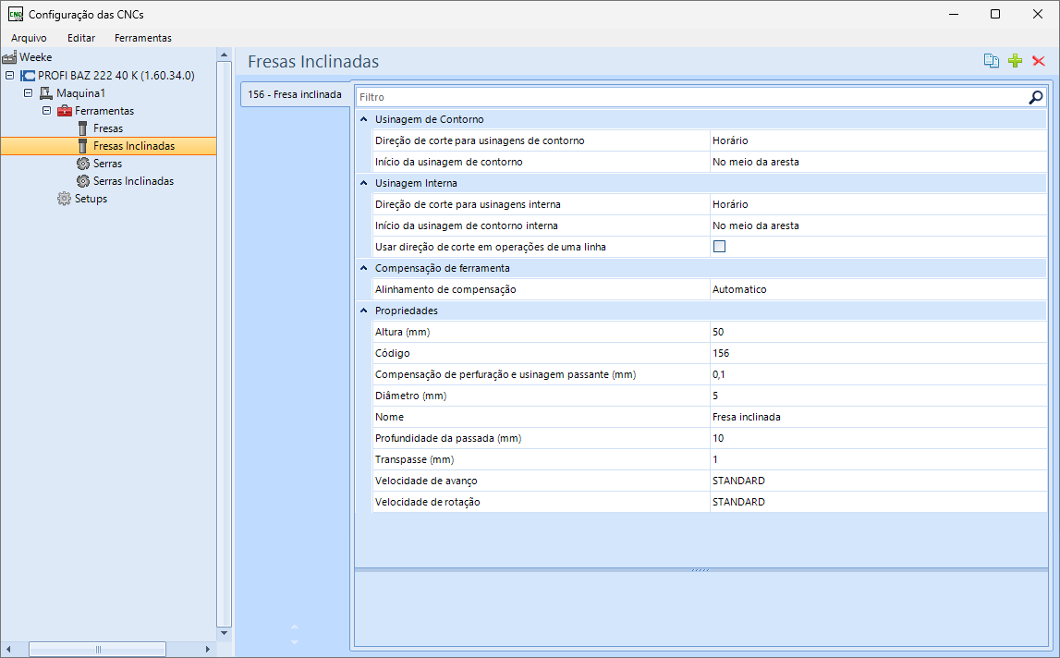This screenshot has width=1060, height=658.
Task: Select the Fresas tool item
Action: (108, 128)
